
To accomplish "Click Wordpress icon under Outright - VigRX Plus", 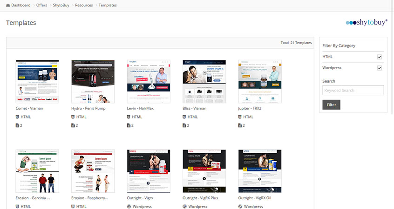I will click(x=185, y=207).
